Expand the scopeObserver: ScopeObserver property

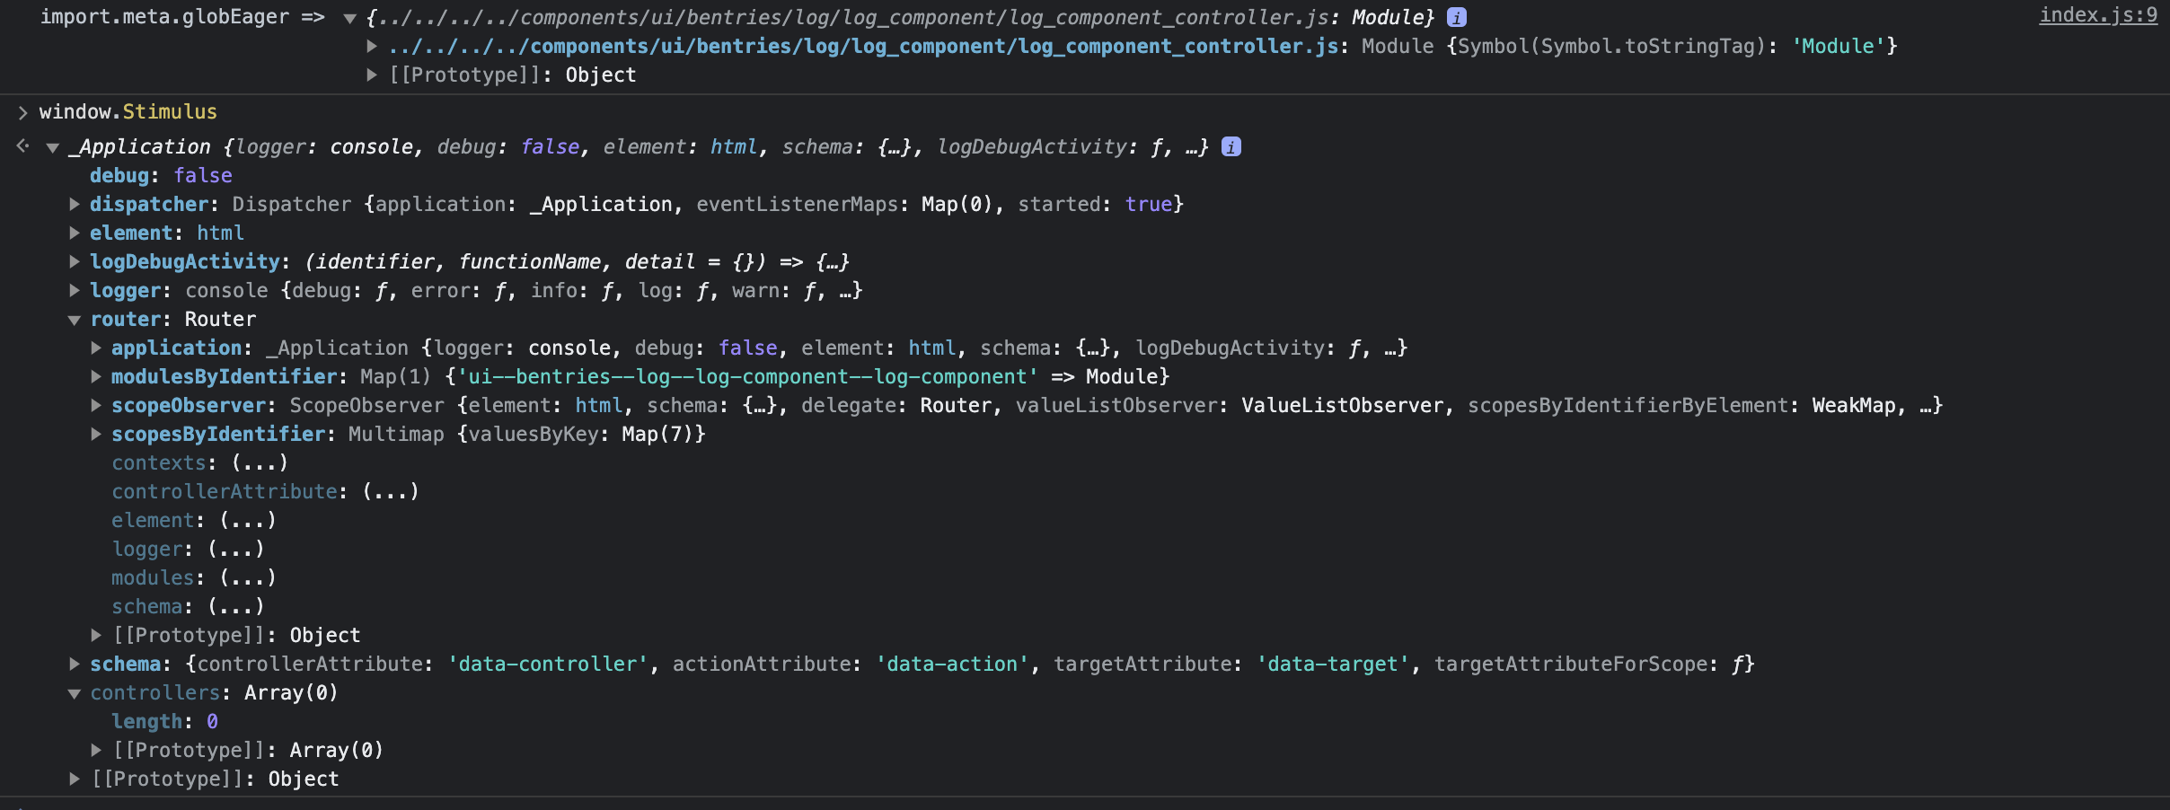(x=97, y=405)
